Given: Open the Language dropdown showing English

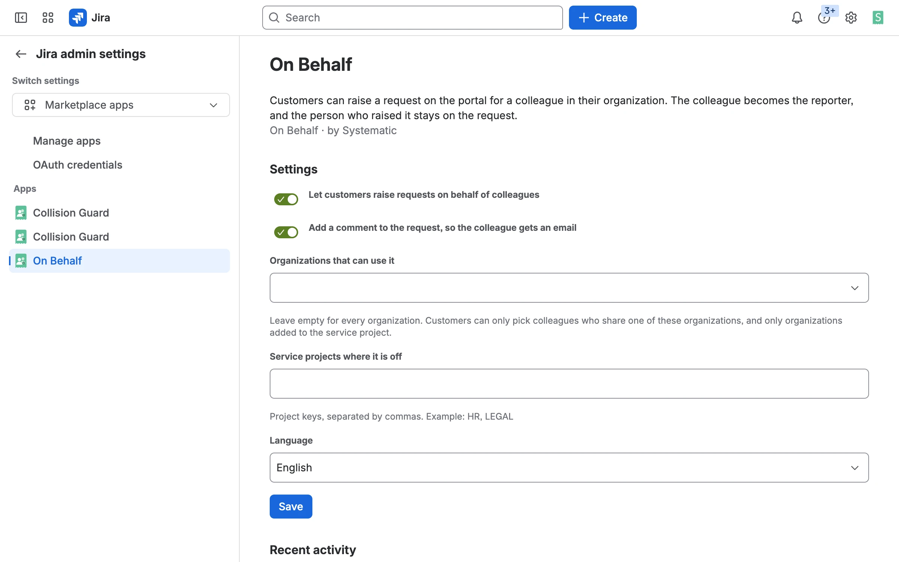Looking at the screenshot, I should pyautogui.click(x=569, y=468).
